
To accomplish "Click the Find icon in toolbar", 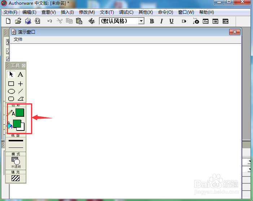I will [92, 21].
